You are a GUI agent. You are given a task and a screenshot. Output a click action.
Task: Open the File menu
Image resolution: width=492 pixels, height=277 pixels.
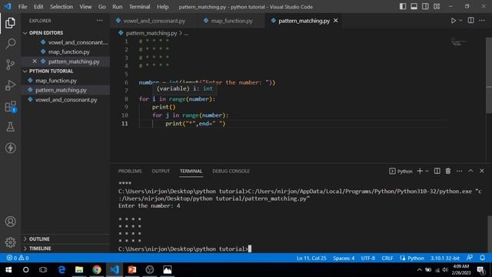22,7
